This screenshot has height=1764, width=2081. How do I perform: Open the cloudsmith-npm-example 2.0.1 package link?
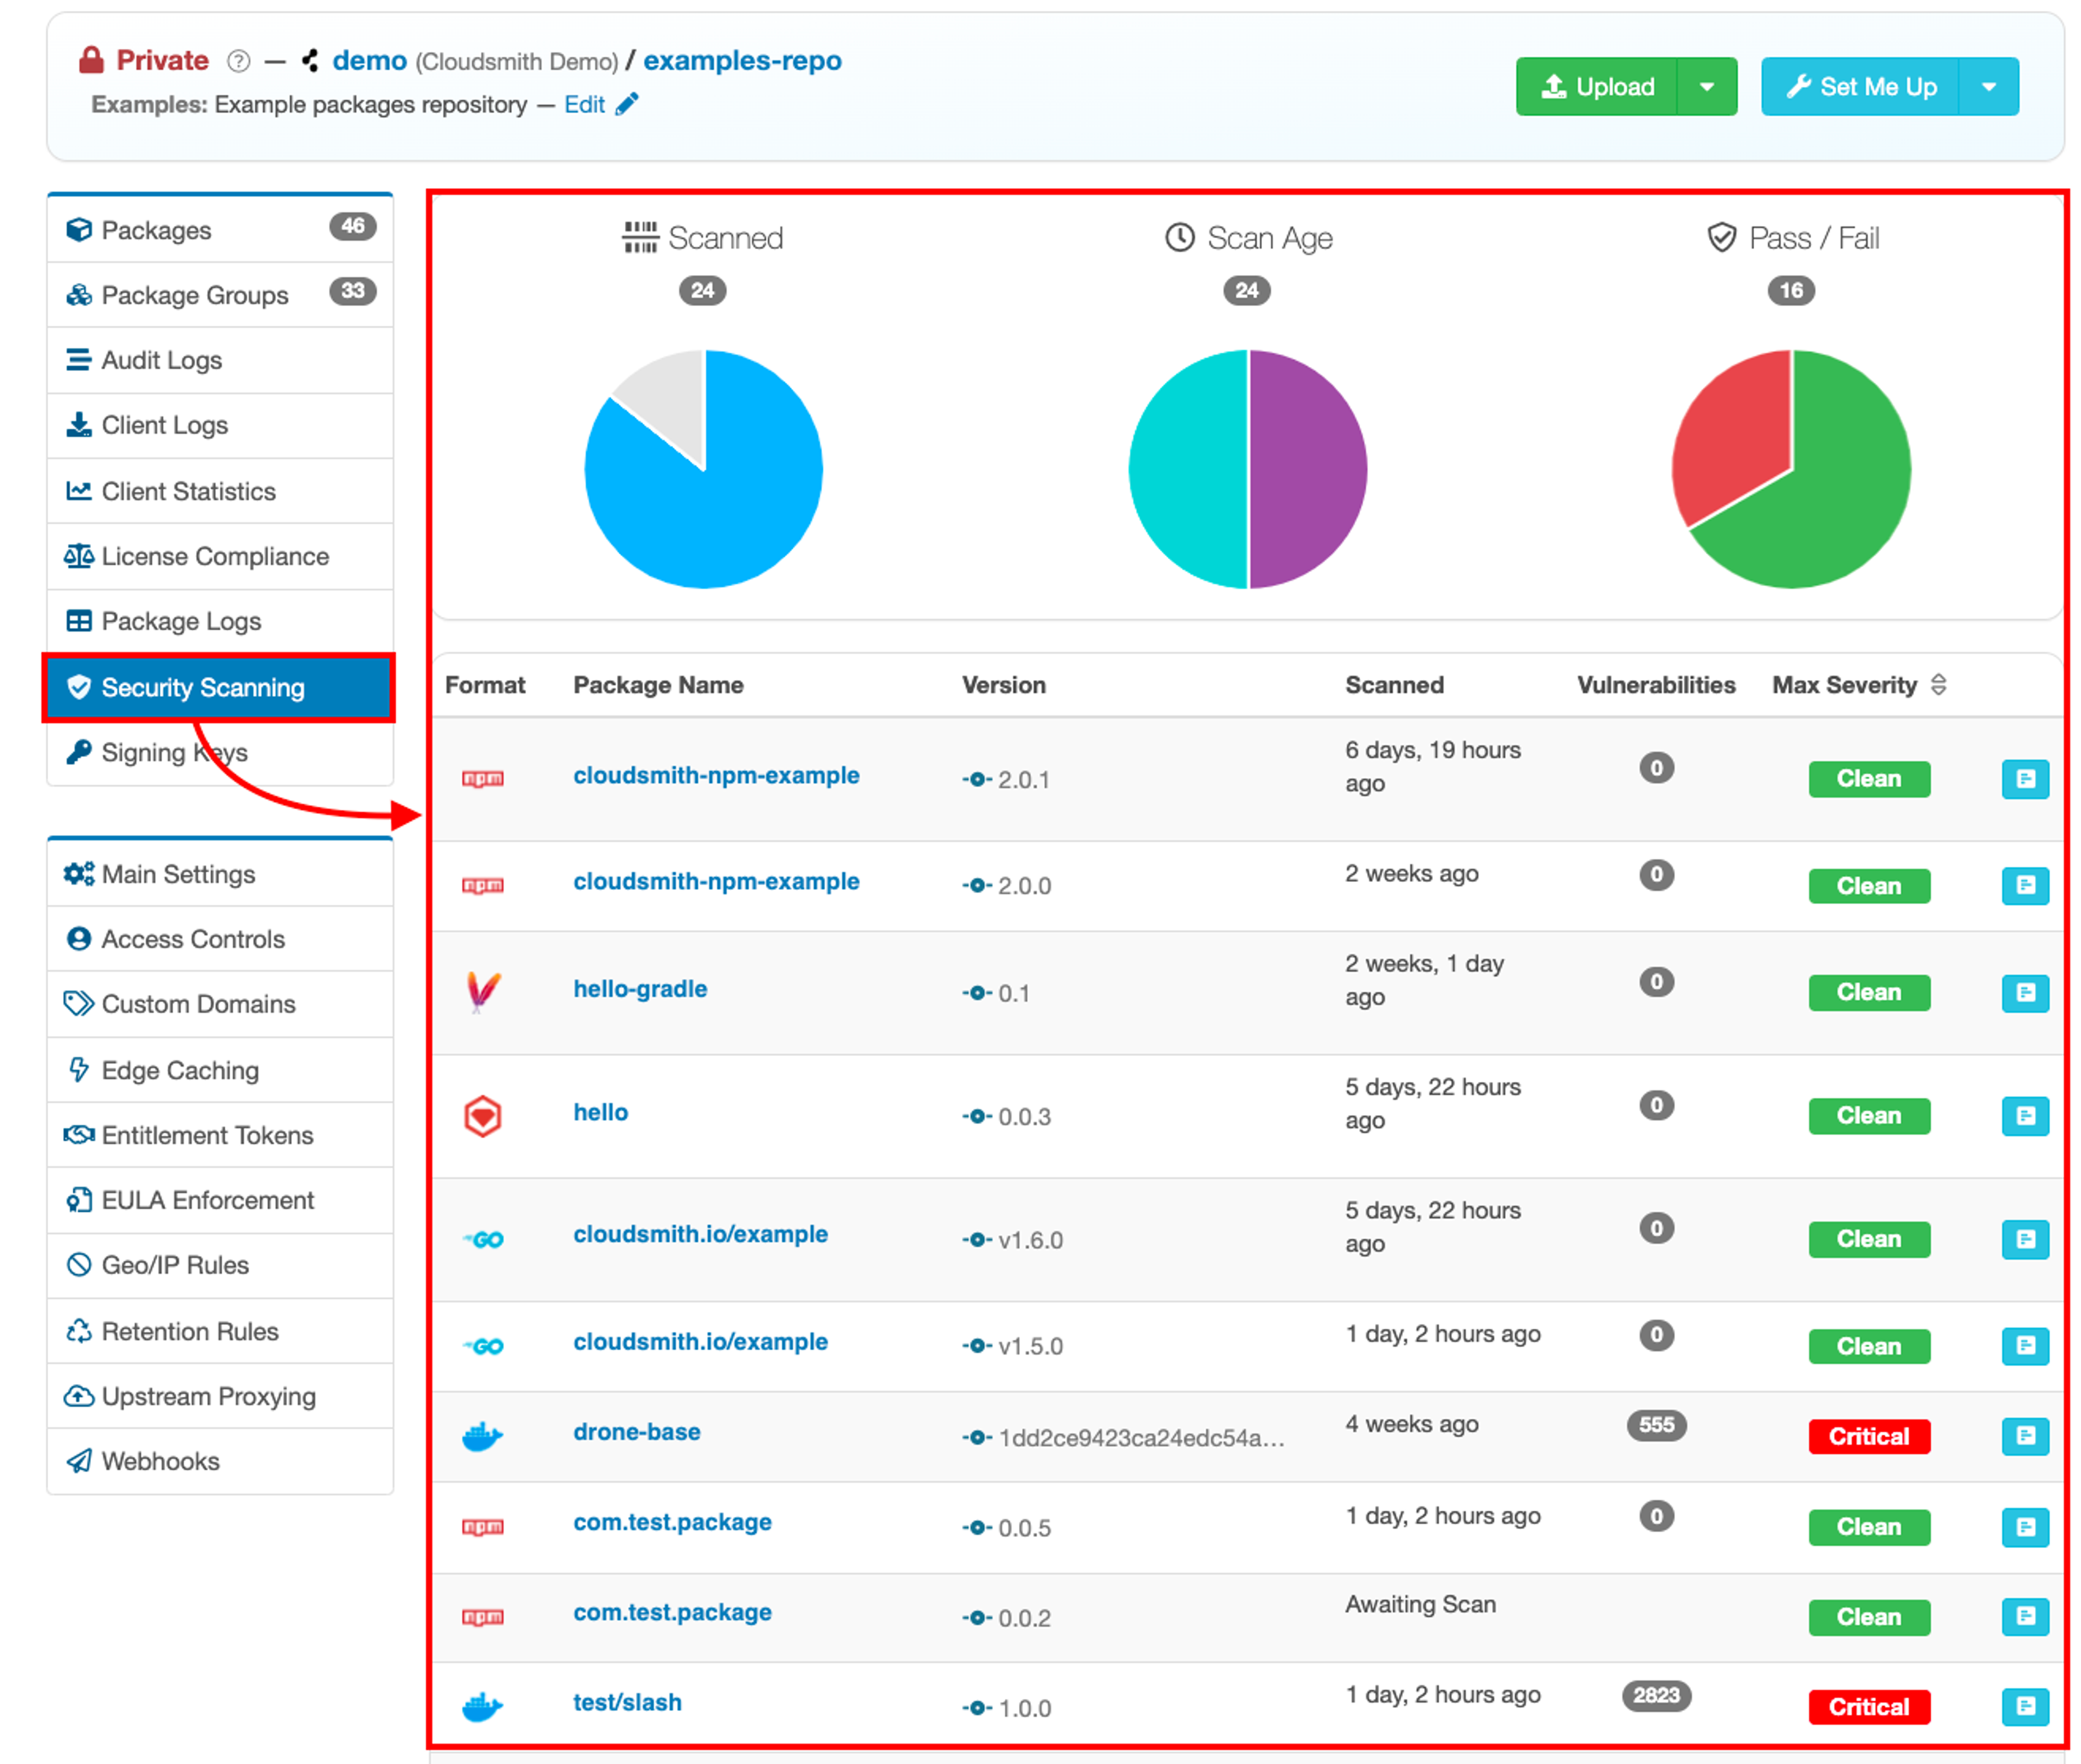(715, 775)
